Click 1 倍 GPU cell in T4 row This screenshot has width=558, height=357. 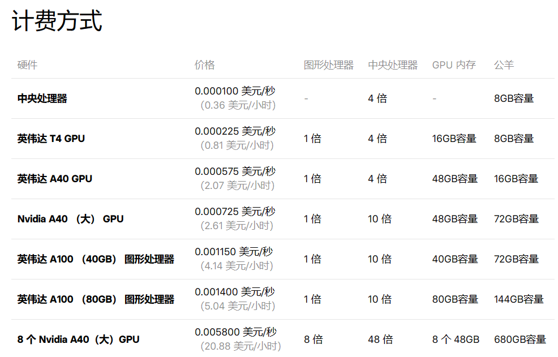312,139
